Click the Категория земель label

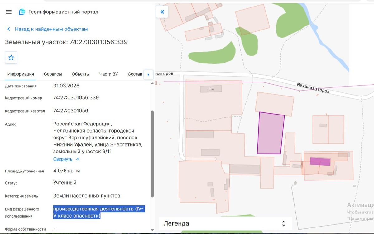tap(22, 196)
